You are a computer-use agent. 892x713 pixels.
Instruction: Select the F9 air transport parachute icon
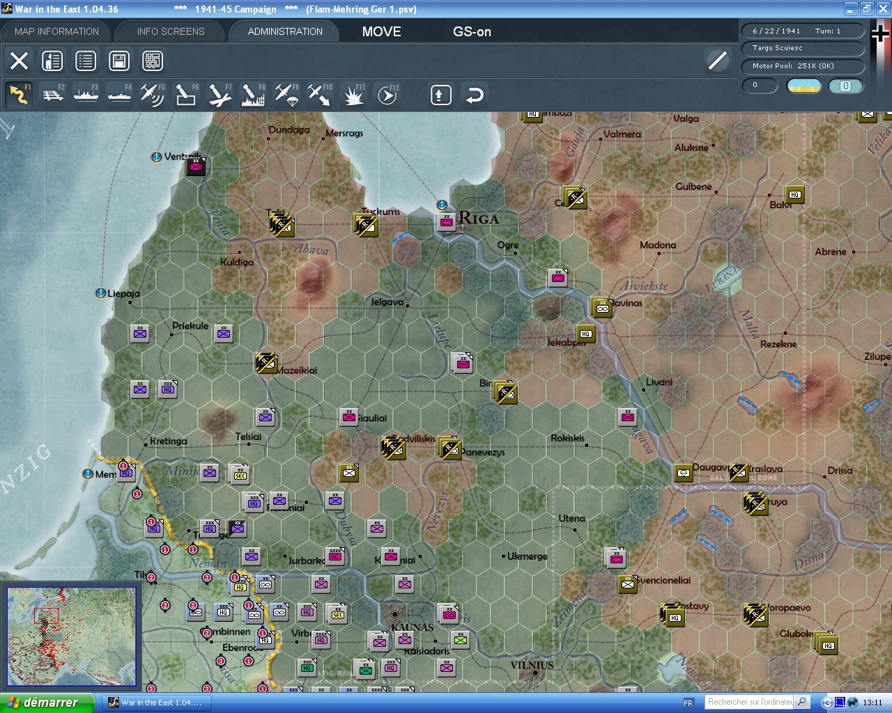286,95
